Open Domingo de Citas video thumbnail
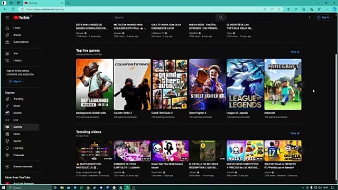The height and width of the screenshot is (190, 338). point(132,151)
